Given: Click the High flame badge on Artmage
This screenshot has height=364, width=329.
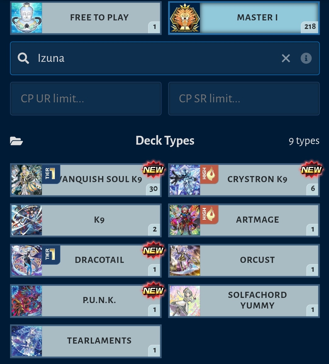Looking at the screenshot, I should pyautogui.click(x=209, y=214).
